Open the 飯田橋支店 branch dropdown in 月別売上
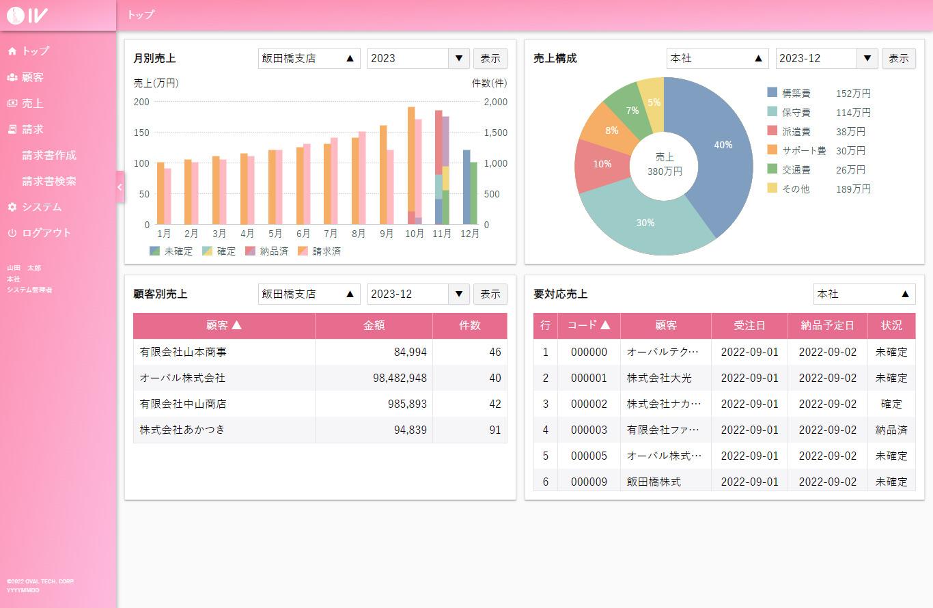The width and height of the screenshot is (933, 608). [x=309, y=59]
